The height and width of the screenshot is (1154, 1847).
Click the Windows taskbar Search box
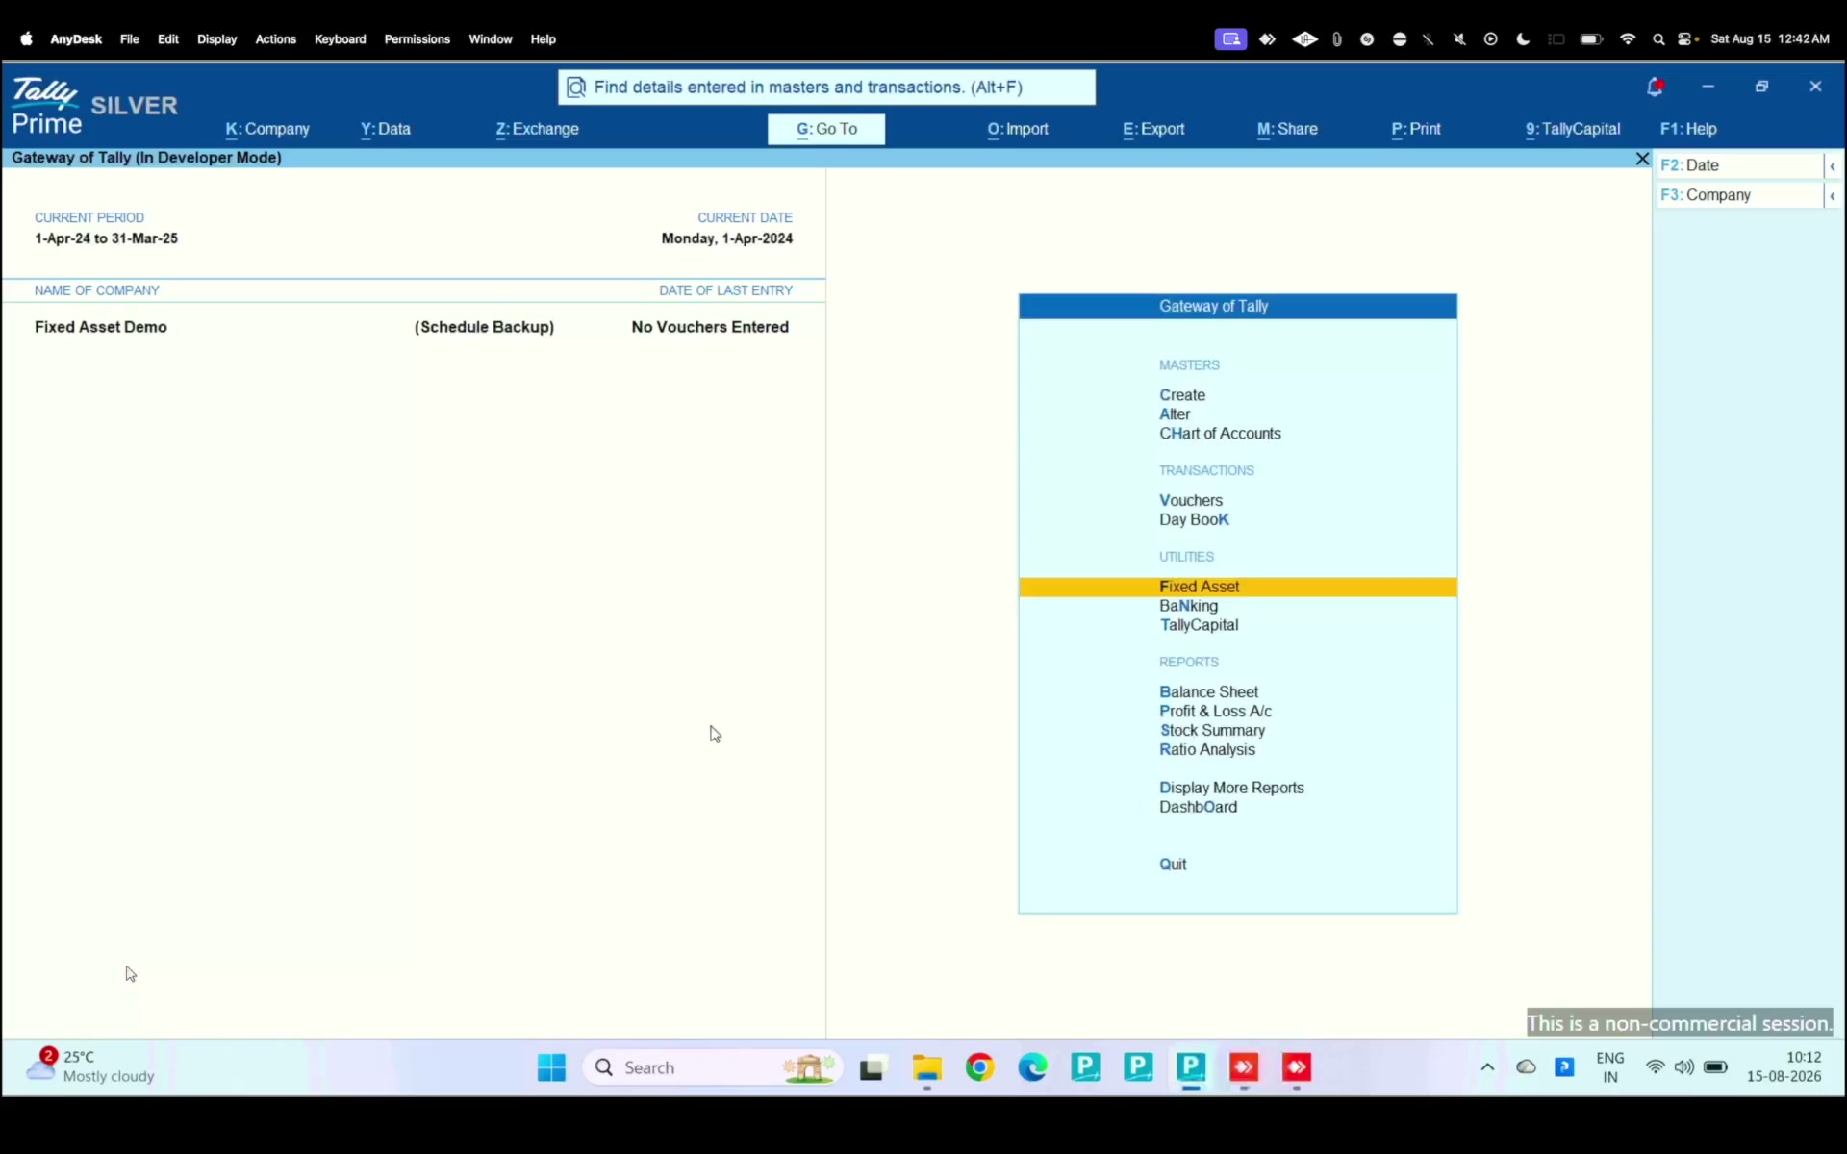coord(713,1067)
